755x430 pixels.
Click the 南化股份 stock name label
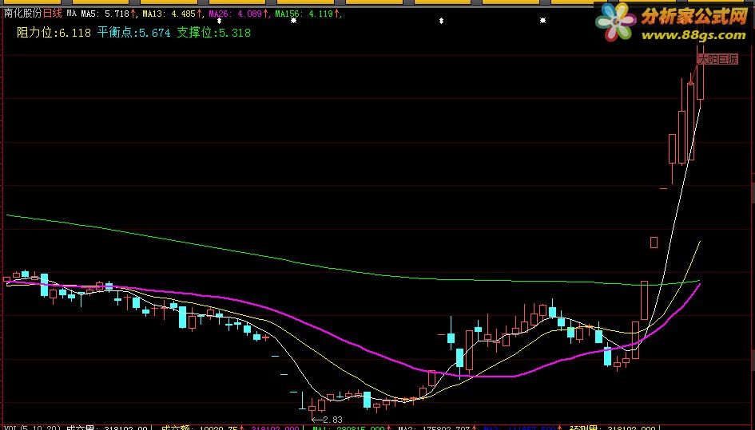pyautogui.click(x=23, y=14)
